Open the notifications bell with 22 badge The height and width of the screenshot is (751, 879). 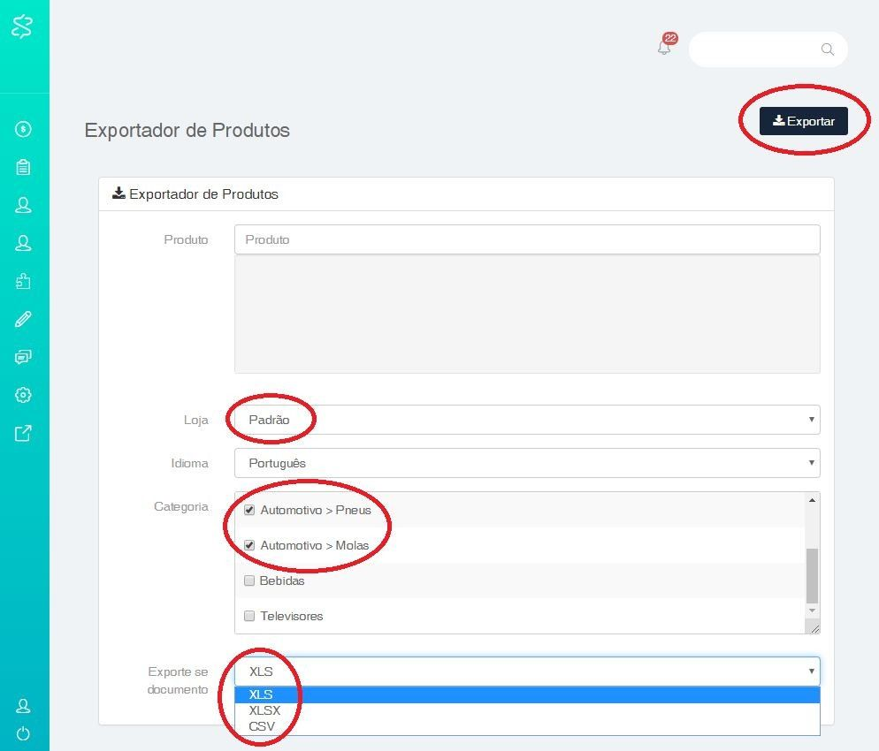(665, 46)
